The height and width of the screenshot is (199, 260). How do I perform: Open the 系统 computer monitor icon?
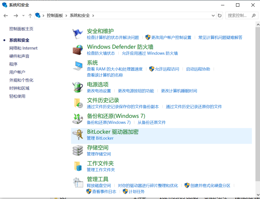tap(78, 66)
